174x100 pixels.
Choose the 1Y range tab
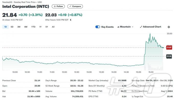40,27
